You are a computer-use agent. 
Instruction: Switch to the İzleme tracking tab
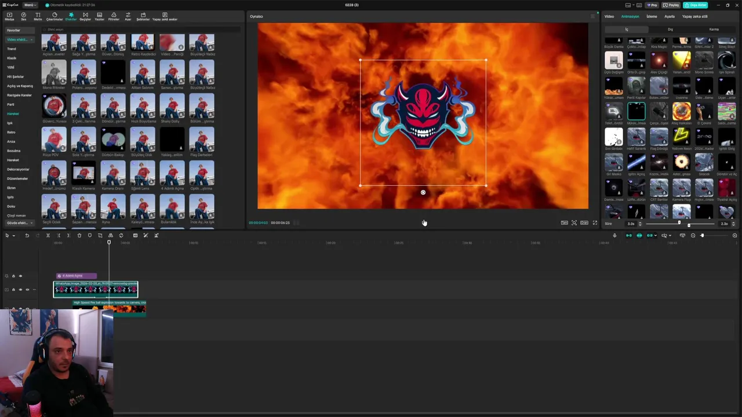(652, 16)
